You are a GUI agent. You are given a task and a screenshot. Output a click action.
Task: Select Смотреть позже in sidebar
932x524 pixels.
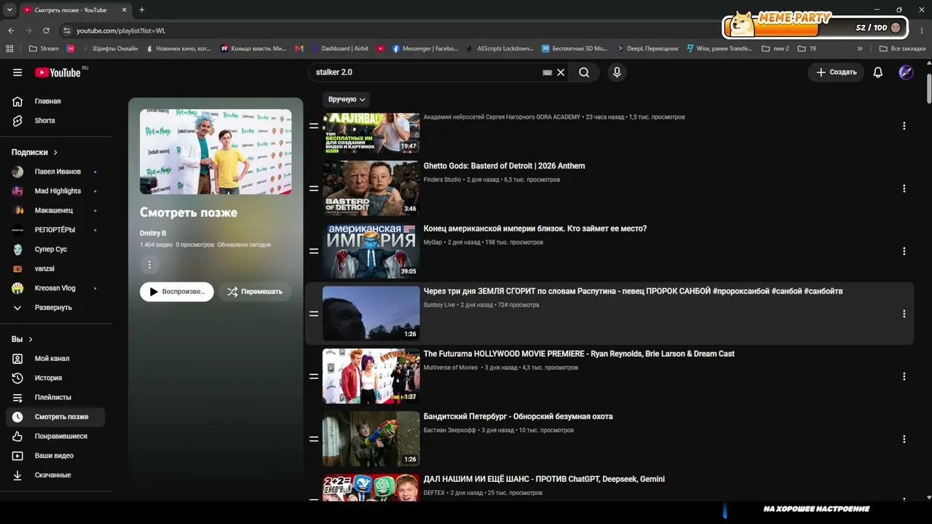click(55, 417)
